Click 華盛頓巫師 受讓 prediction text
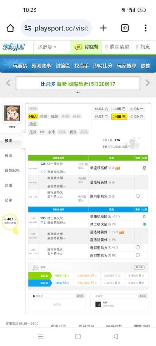This screenshot has height=346, width=156. point(102,168)
